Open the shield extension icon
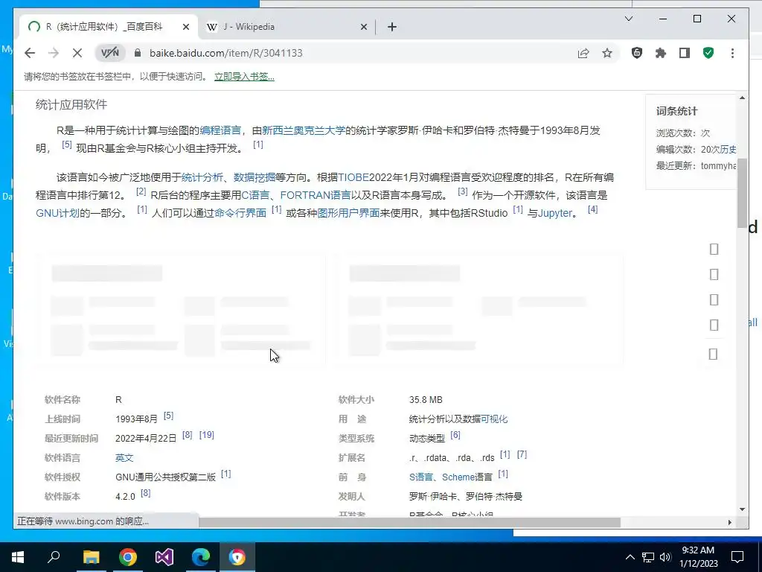The width and height of the screenshot is (762, 572). [637, 53]
